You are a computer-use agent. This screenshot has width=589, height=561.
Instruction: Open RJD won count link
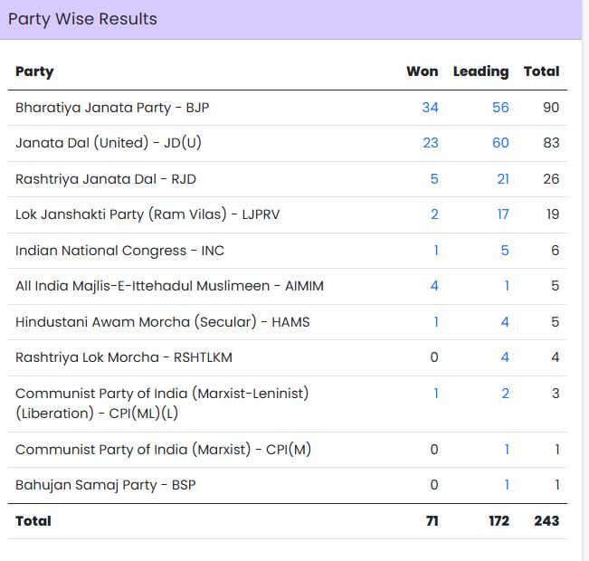click(x=434, y=179)
